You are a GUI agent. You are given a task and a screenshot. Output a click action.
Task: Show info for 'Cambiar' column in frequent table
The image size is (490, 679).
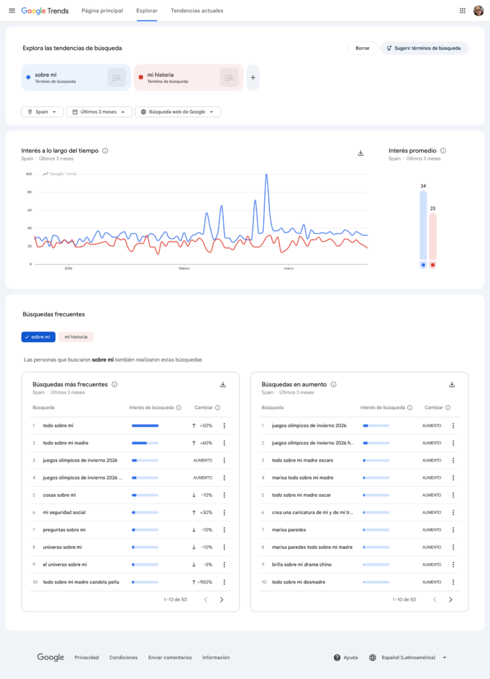(218, 408)
